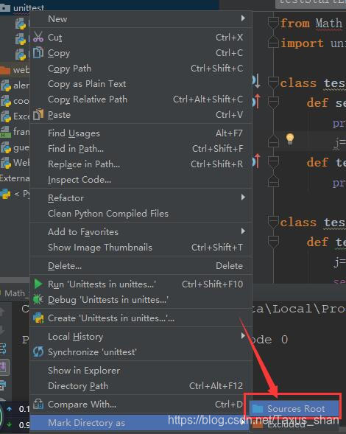Select the Exce Python file in tree
The image size is (346, 434).
(x=15, y=116)
